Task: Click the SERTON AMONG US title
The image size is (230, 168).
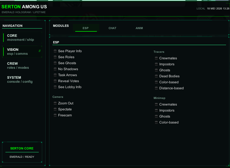Action: [24, 7]
